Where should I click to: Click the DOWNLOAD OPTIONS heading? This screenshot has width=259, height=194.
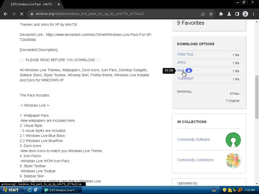pyautogui.click(x=196, y=44)
